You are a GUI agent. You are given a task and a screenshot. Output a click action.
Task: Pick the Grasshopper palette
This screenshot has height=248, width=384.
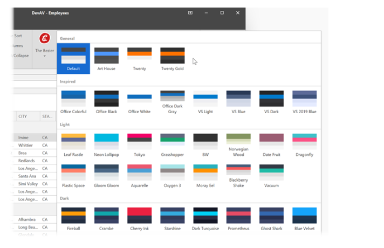pos(173,145)
